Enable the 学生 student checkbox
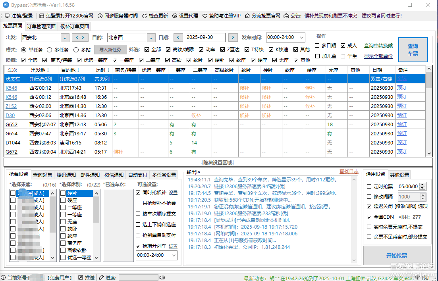The height and width of the screenshot is (281, 438). [343, 56]
